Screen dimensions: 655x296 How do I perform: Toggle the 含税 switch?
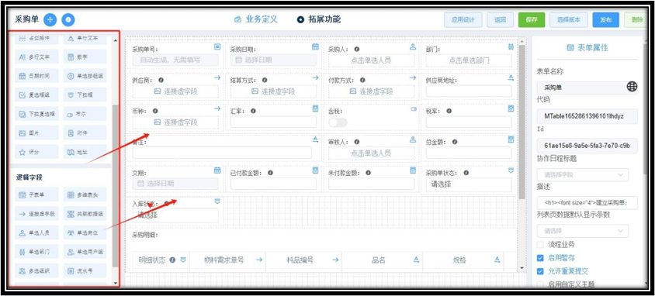click(338, 122)
